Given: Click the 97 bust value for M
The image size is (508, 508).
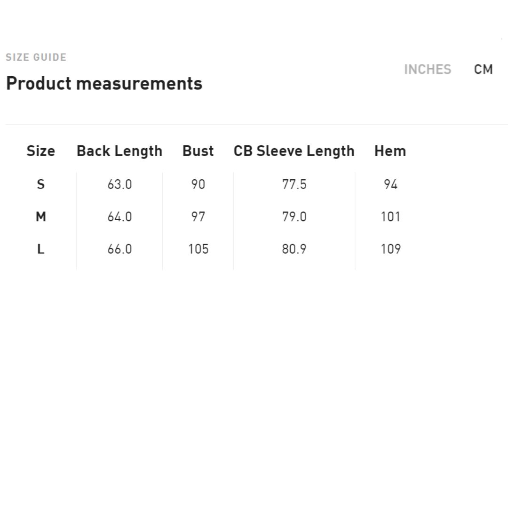Looking at the screenshot, I should [198, 216].
